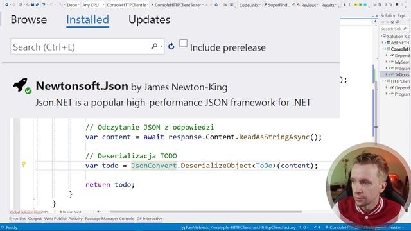Switch to the Installed packages tab

87,20
